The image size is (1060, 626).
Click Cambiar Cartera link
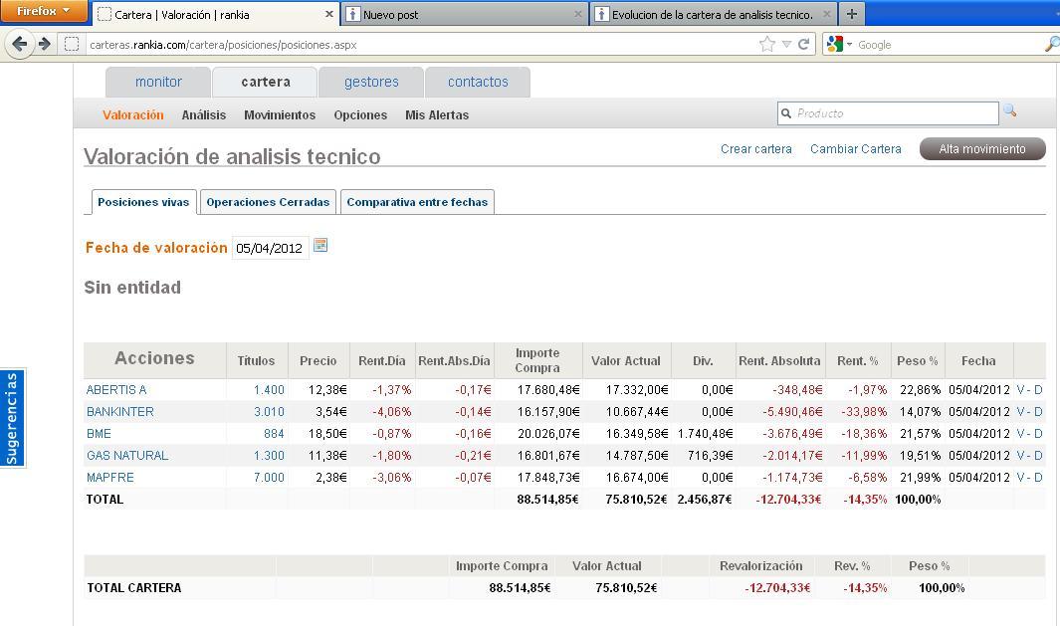click(856, 148)
